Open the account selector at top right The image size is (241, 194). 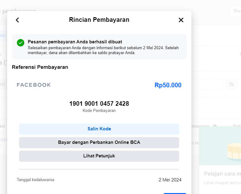(x=235, y=11)
